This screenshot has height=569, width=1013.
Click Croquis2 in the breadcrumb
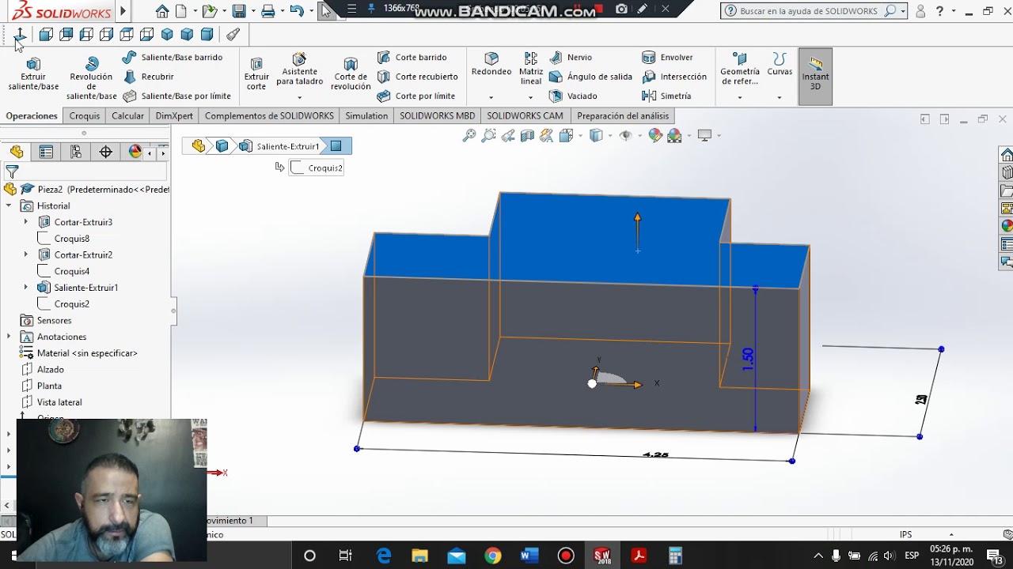[x=317, y=168]
